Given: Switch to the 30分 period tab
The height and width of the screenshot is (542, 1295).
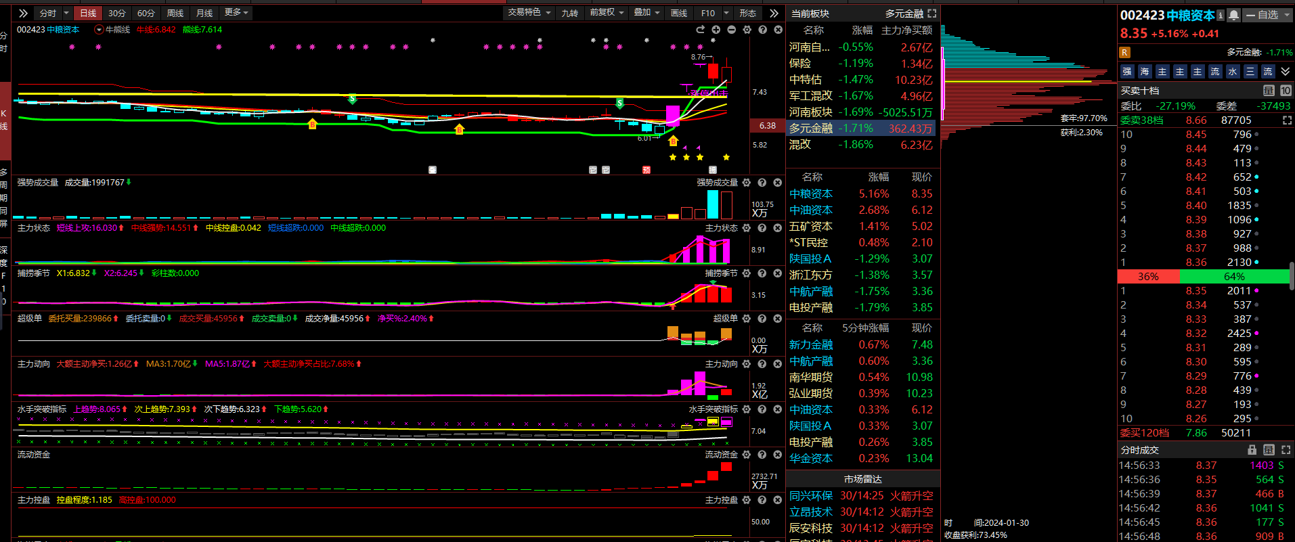Looking at the screenshot, I should click(117, 13).
